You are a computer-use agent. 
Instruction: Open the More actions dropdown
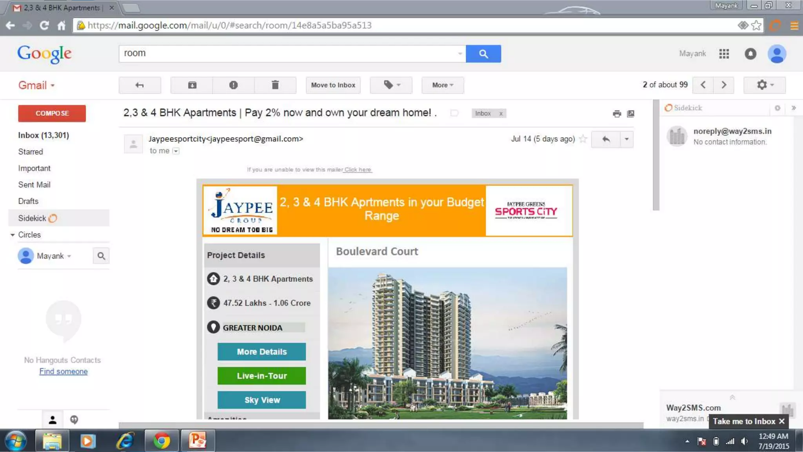tap(442, 85)
